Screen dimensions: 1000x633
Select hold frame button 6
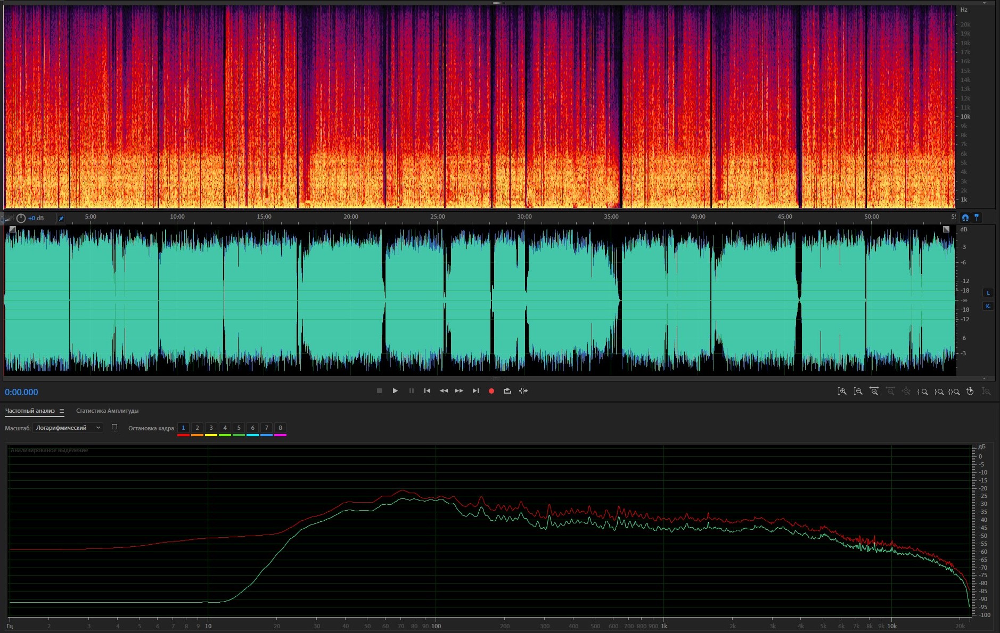pyautogui.click(x=252, y=428)
